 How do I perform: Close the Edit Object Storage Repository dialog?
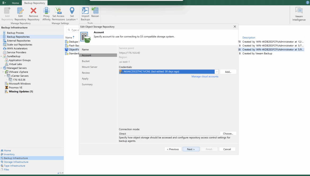point(235,27)
